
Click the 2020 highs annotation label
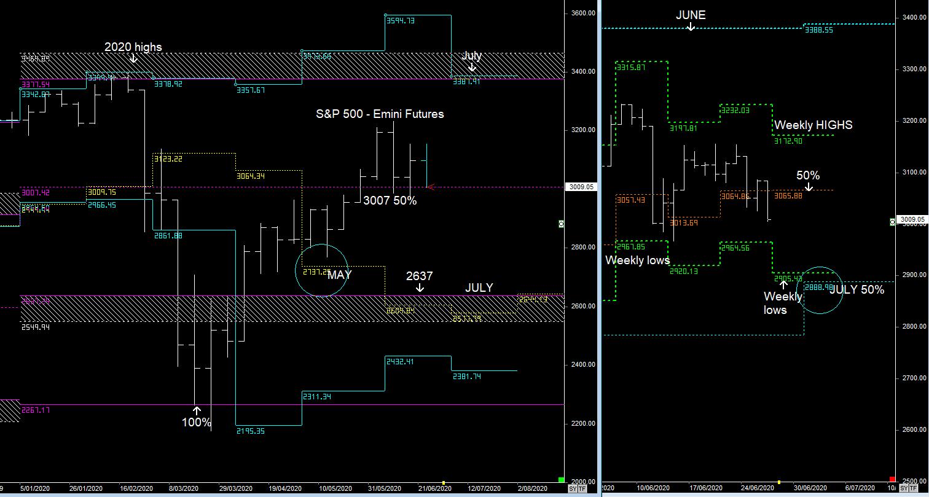[133, 47]
